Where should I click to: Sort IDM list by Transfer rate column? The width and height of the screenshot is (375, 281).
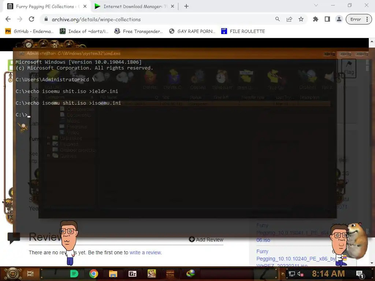(253, 97)
